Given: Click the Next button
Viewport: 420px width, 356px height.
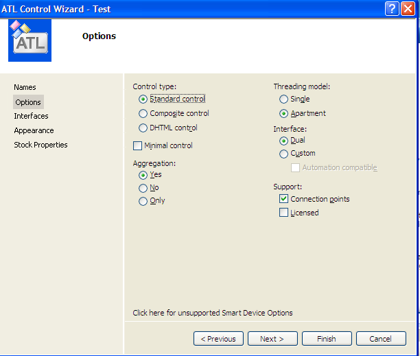Looking at the screenshot, I should tap(272, 339).
